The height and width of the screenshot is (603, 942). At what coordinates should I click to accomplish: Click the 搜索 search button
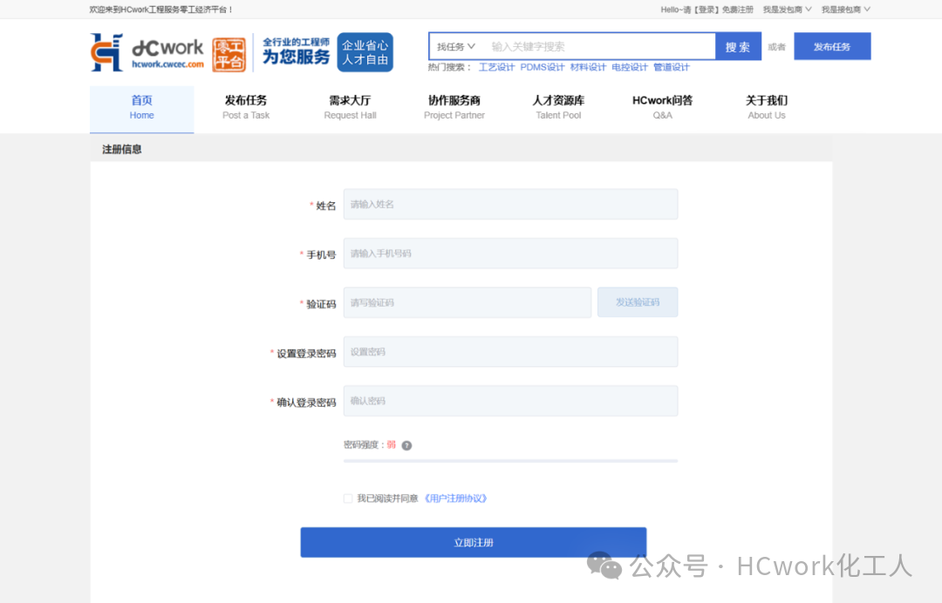tap(738, 45)
